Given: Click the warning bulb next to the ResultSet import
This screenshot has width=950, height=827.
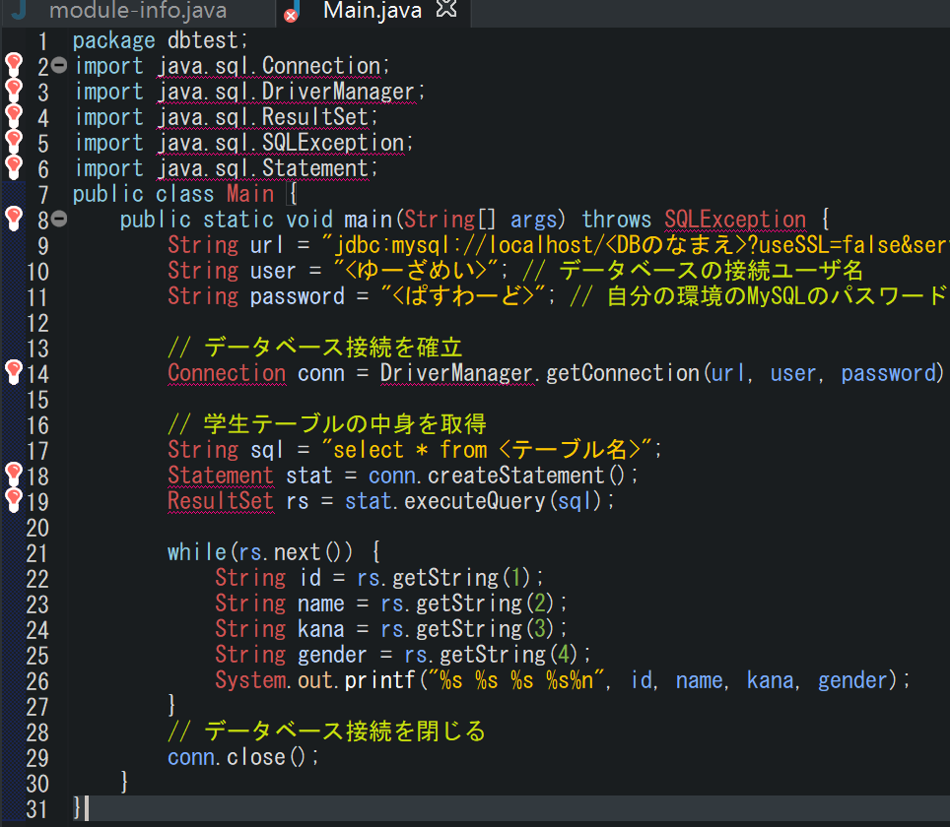Looking at the screenshot, I should pos(13,116).
